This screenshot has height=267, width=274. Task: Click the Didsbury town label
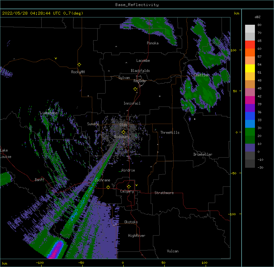click(122, 137)
